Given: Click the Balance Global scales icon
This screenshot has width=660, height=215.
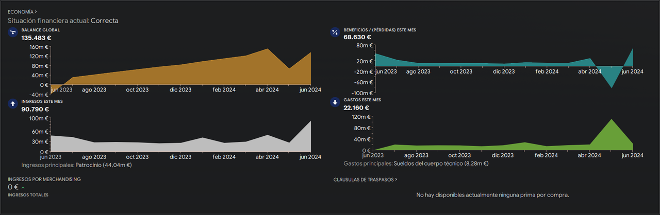Looking at the screenshot, I should click(x=12, y=33).
